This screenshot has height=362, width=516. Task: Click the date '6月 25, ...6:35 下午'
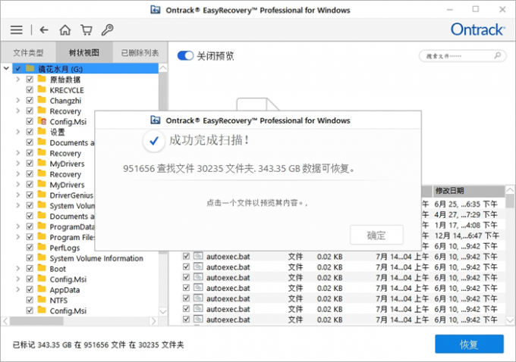(x=466, y=204)
